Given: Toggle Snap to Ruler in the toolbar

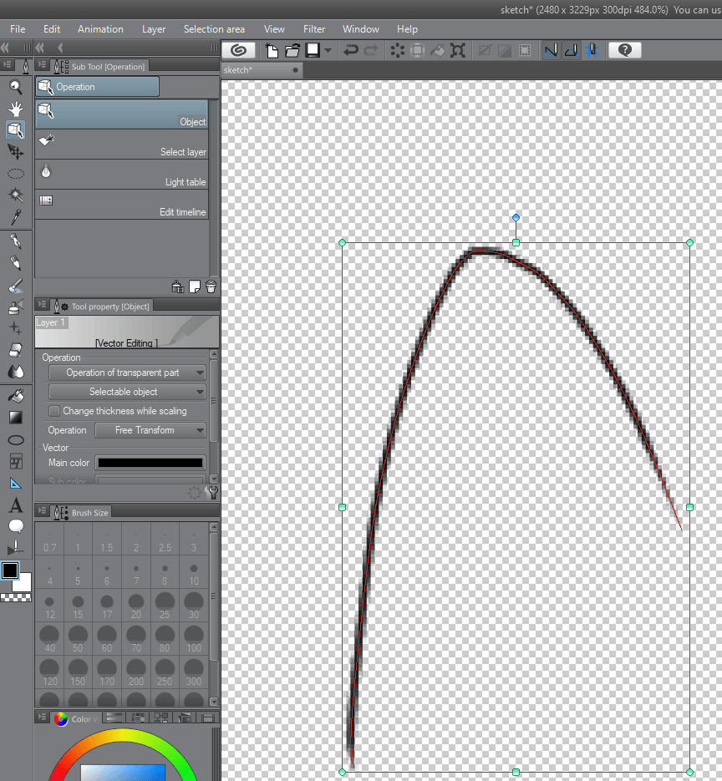Looking at the screenshot, I should (551, 51).
